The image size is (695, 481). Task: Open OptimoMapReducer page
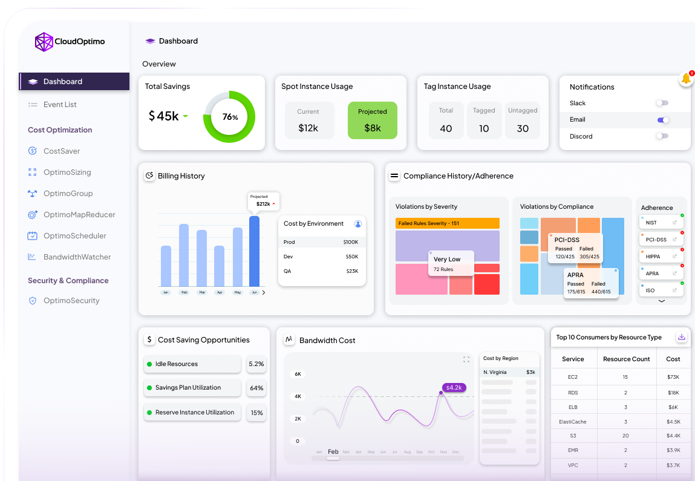pyautogui.click(x=79, y=215)
